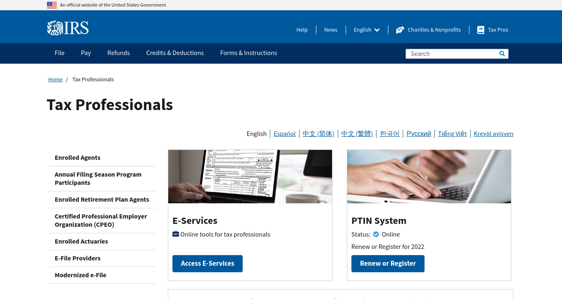This screenshot has width=562, height=299.
Task: Switch page to 中文 (繁體)
Action: (357, 133)
